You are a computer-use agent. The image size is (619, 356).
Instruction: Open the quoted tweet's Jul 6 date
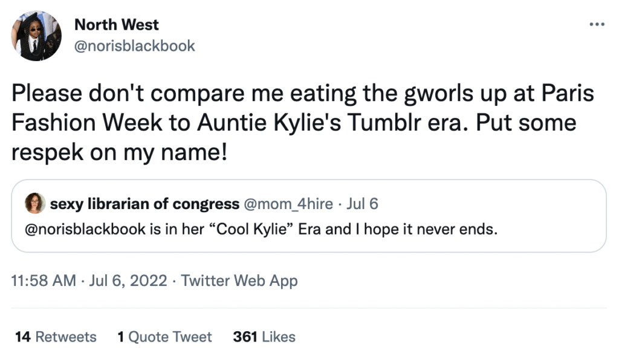coord(363,204)
